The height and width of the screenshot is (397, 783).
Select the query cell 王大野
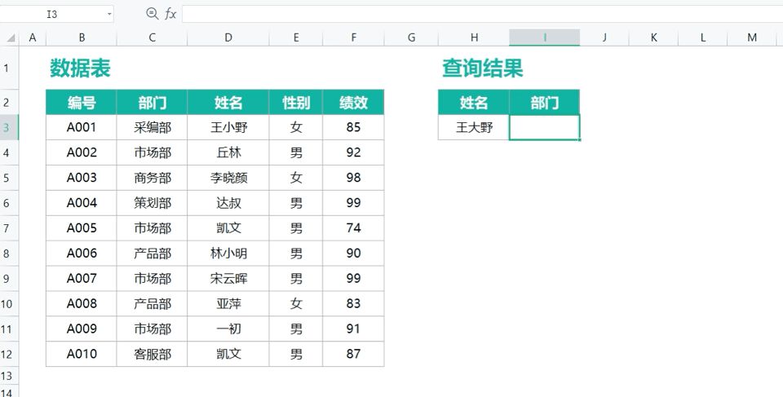[x=474, y=127]
